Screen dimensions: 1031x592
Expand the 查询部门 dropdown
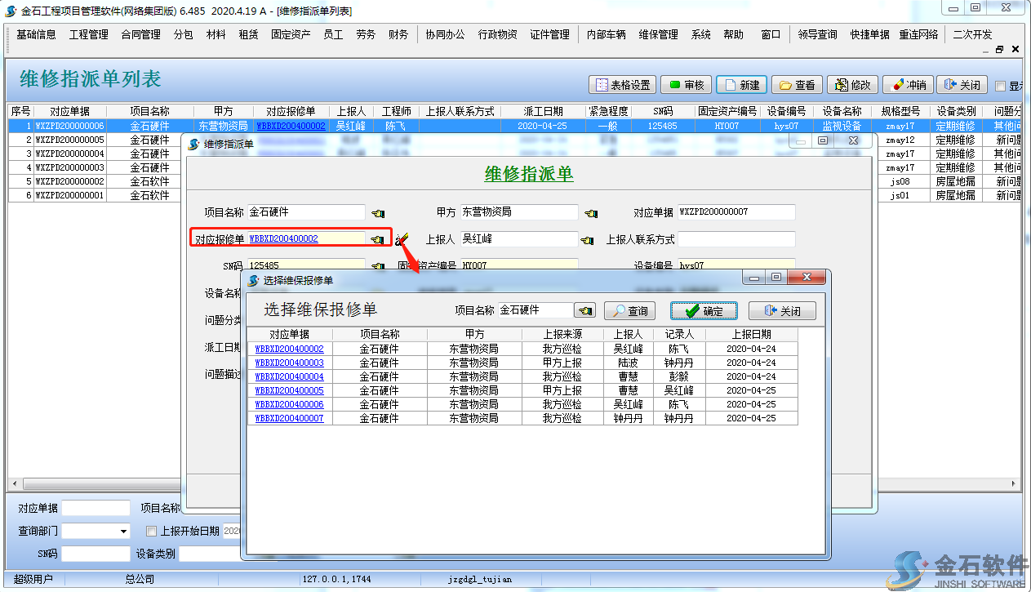point(124,532)
